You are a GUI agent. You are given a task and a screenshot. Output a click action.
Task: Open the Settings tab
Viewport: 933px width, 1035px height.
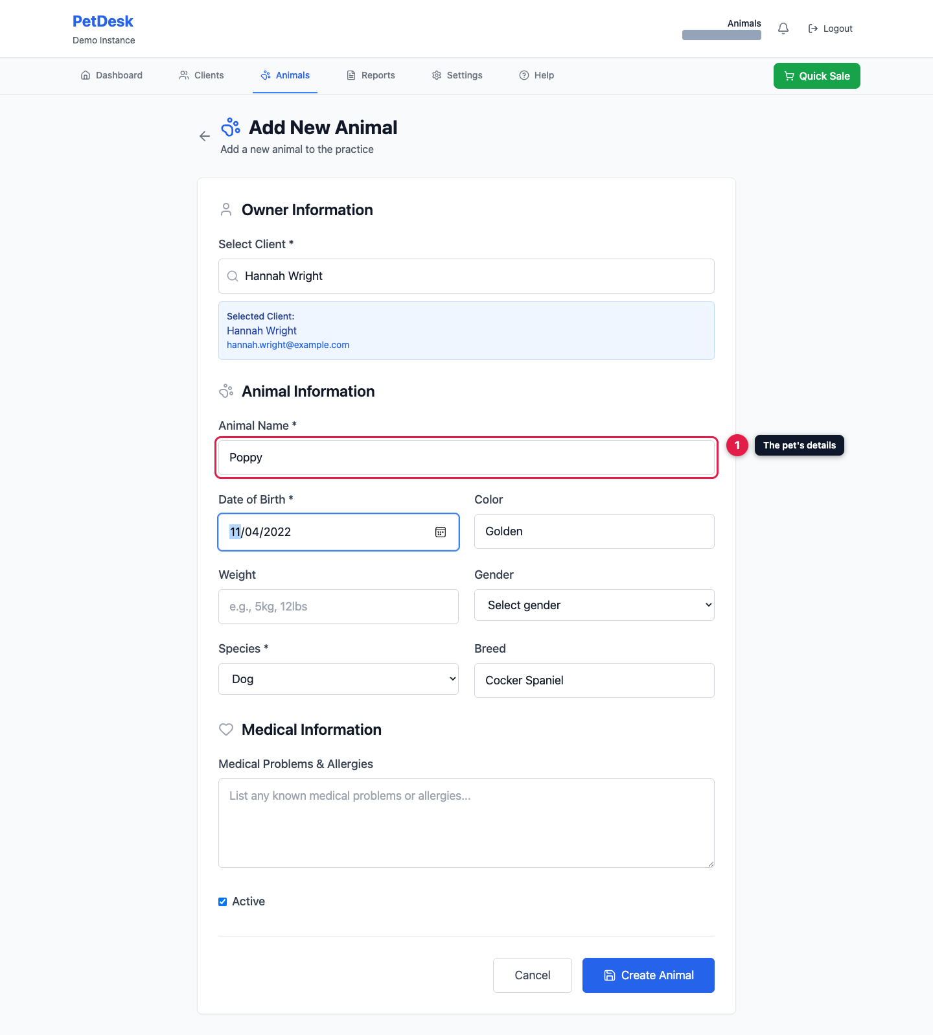457,75
